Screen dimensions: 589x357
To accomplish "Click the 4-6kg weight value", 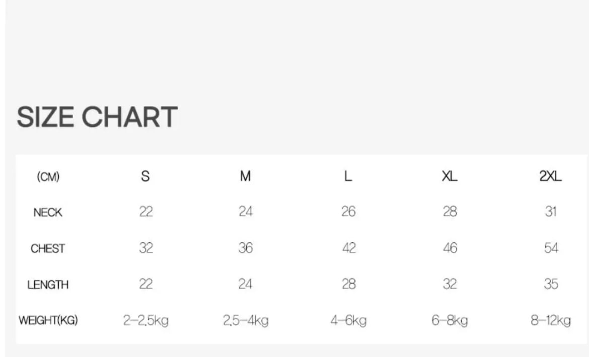I will pyautogui.click(x=348, y=321).
